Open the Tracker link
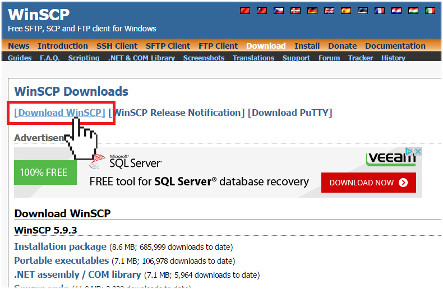Screen dimensions: 443x289 [361, 58]
